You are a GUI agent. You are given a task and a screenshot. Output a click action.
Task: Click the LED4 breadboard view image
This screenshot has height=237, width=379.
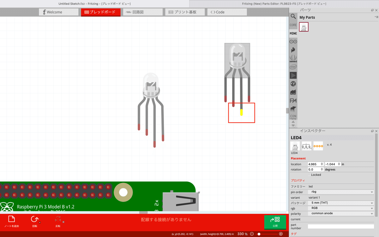pyautogui.click(x=295, y=146)
